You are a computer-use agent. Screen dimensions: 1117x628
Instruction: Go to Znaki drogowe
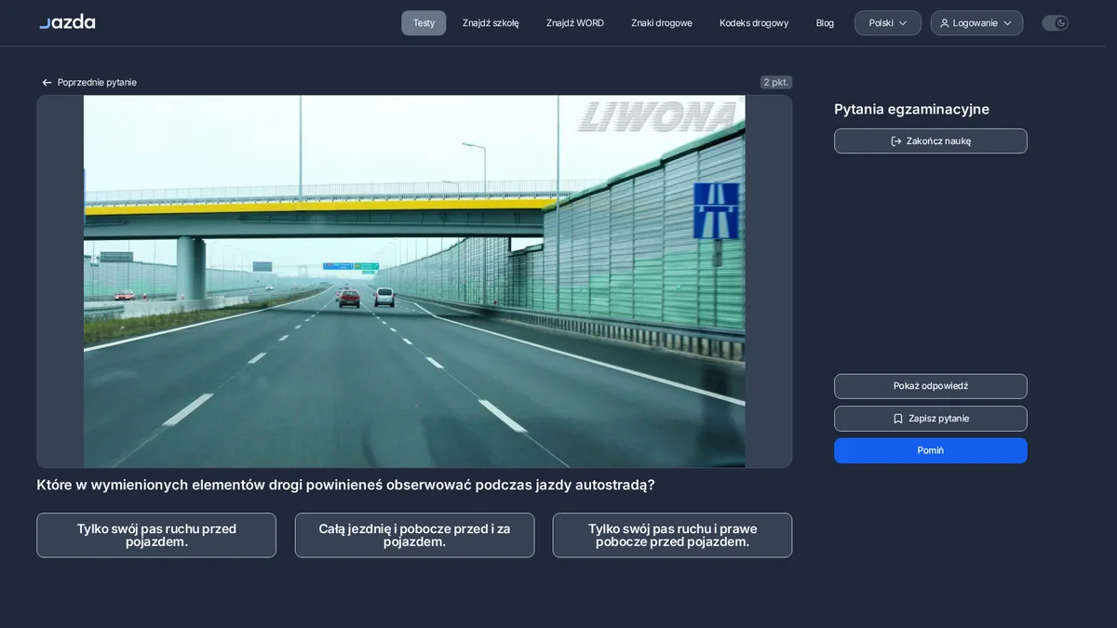tap(662, 23)
